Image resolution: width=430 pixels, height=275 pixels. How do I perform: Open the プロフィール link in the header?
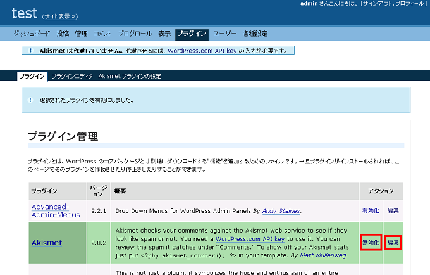(410, 4)
